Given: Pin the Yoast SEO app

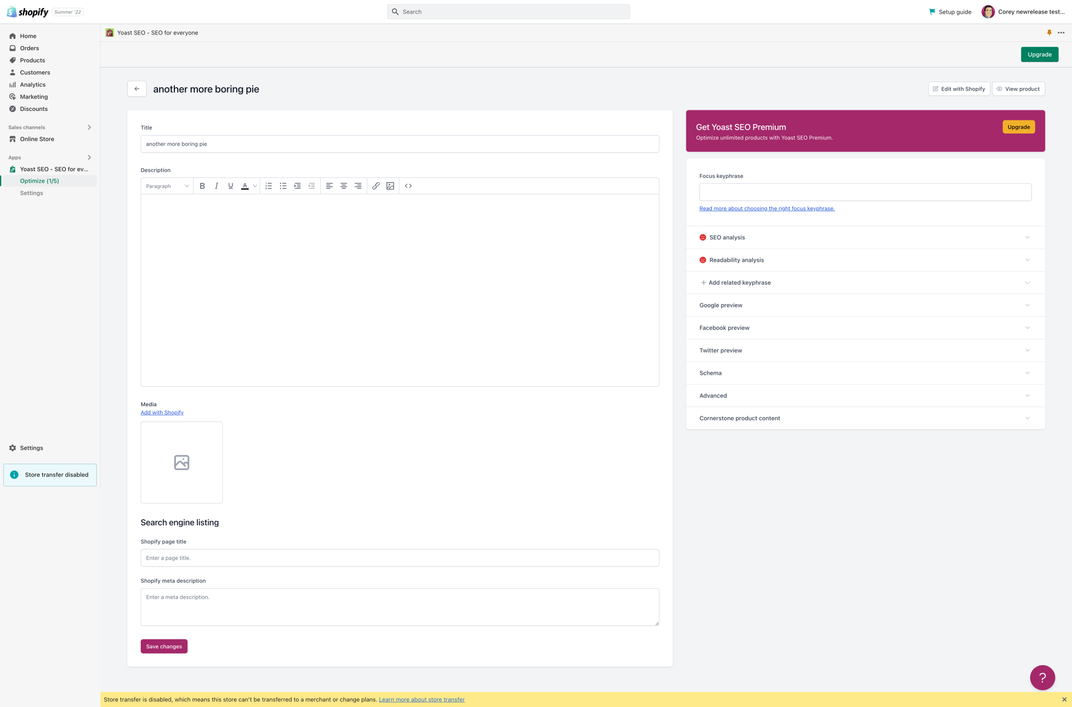Looking at the screenshot, I should pos(1049,32).
